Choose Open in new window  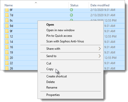pyautogui.click(x=60, y=30)
